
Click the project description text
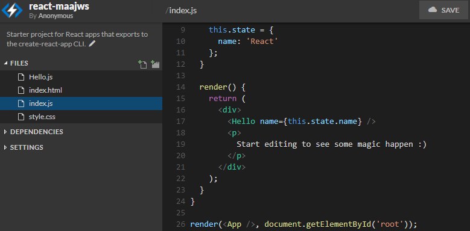tap(77, 39)
